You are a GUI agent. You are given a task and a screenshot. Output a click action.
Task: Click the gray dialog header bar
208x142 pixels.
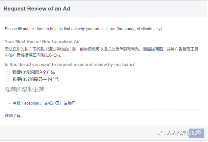[x=103, y=9]
